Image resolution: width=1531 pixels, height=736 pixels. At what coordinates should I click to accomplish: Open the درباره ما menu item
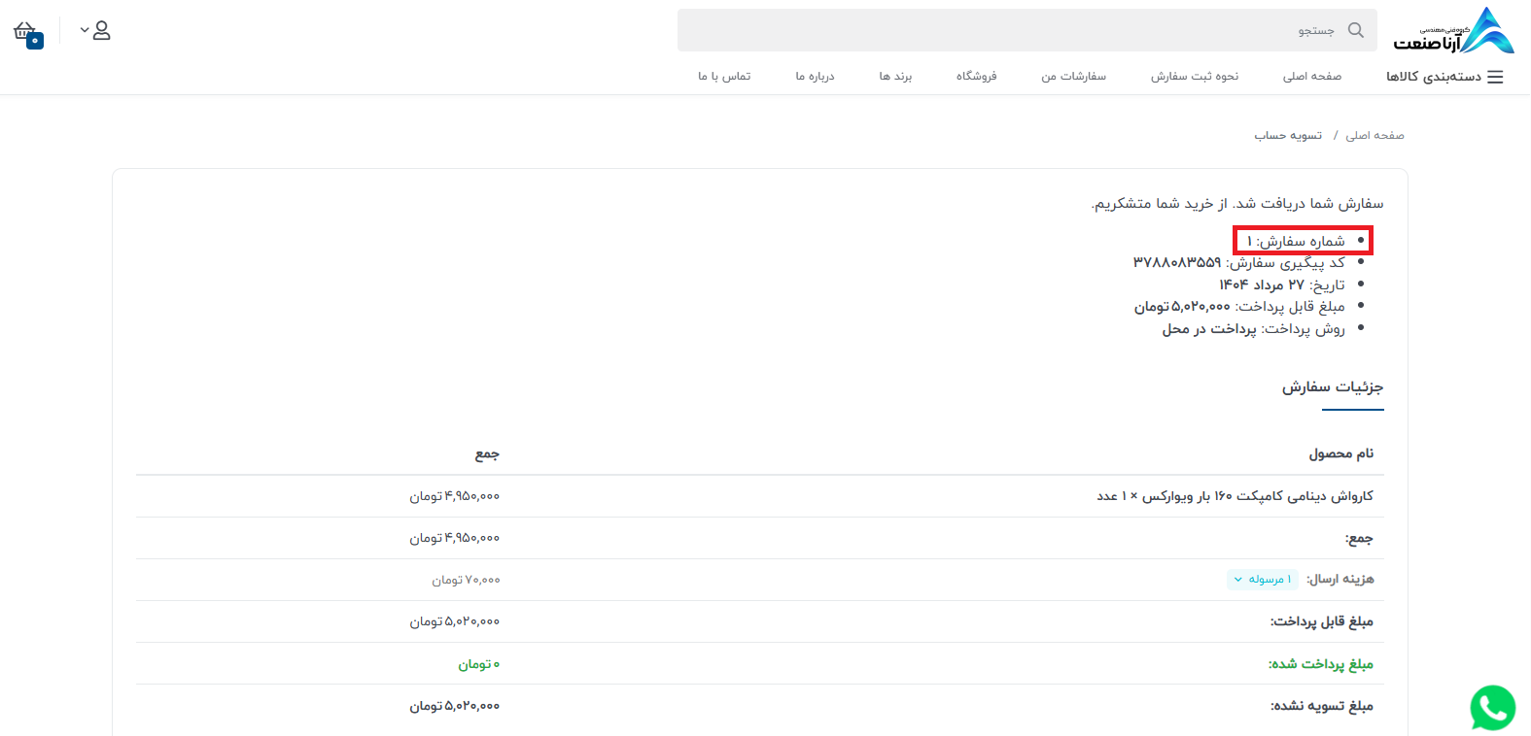[x=815, y=76]
